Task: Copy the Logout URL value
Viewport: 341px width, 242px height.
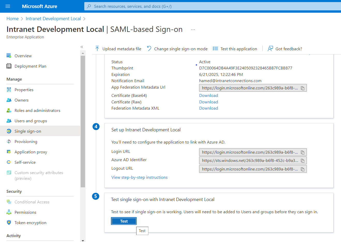Action: click(302, 169)
